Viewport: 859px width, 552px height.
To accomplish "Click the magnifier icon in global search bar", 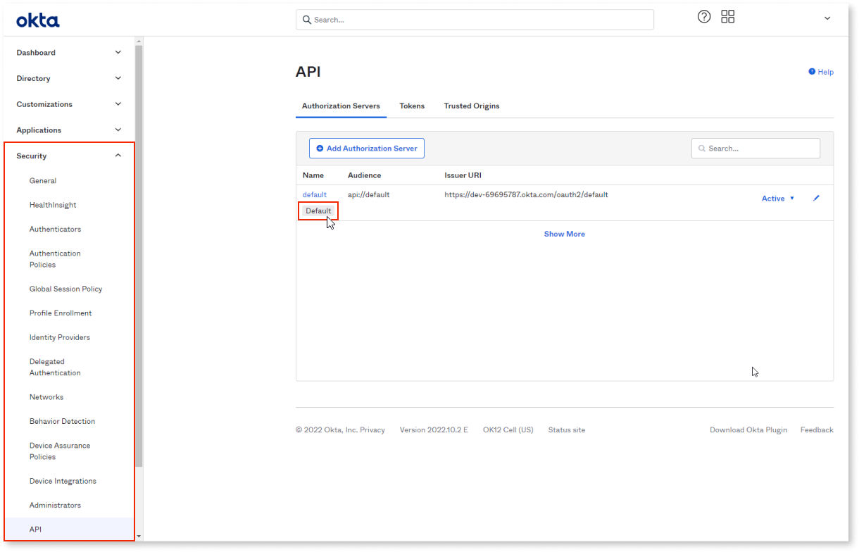I will pos(306,20).
